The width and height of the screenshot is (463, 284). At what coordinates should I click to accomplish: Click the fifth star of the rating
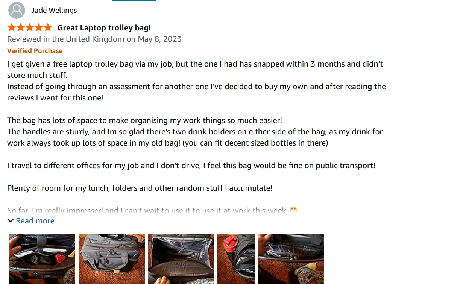point(47,27)
